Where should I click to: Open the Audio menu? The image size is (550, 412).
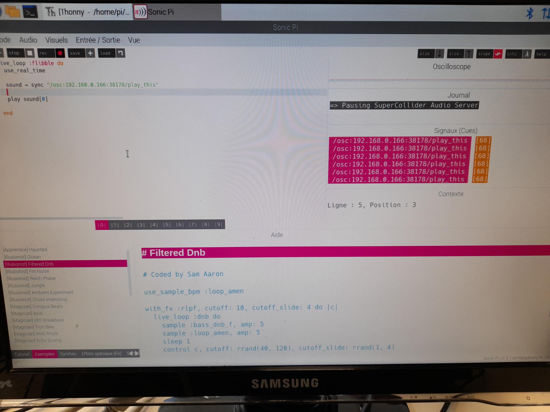(x=28, y=40)
